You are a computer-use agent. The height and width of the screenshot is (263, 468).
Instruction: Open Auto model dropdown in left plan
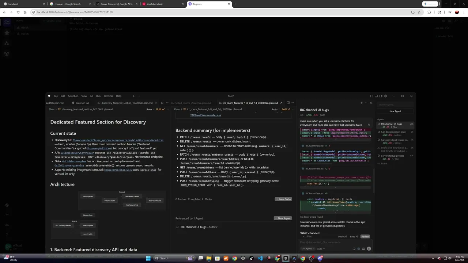(x=150, y=109)
